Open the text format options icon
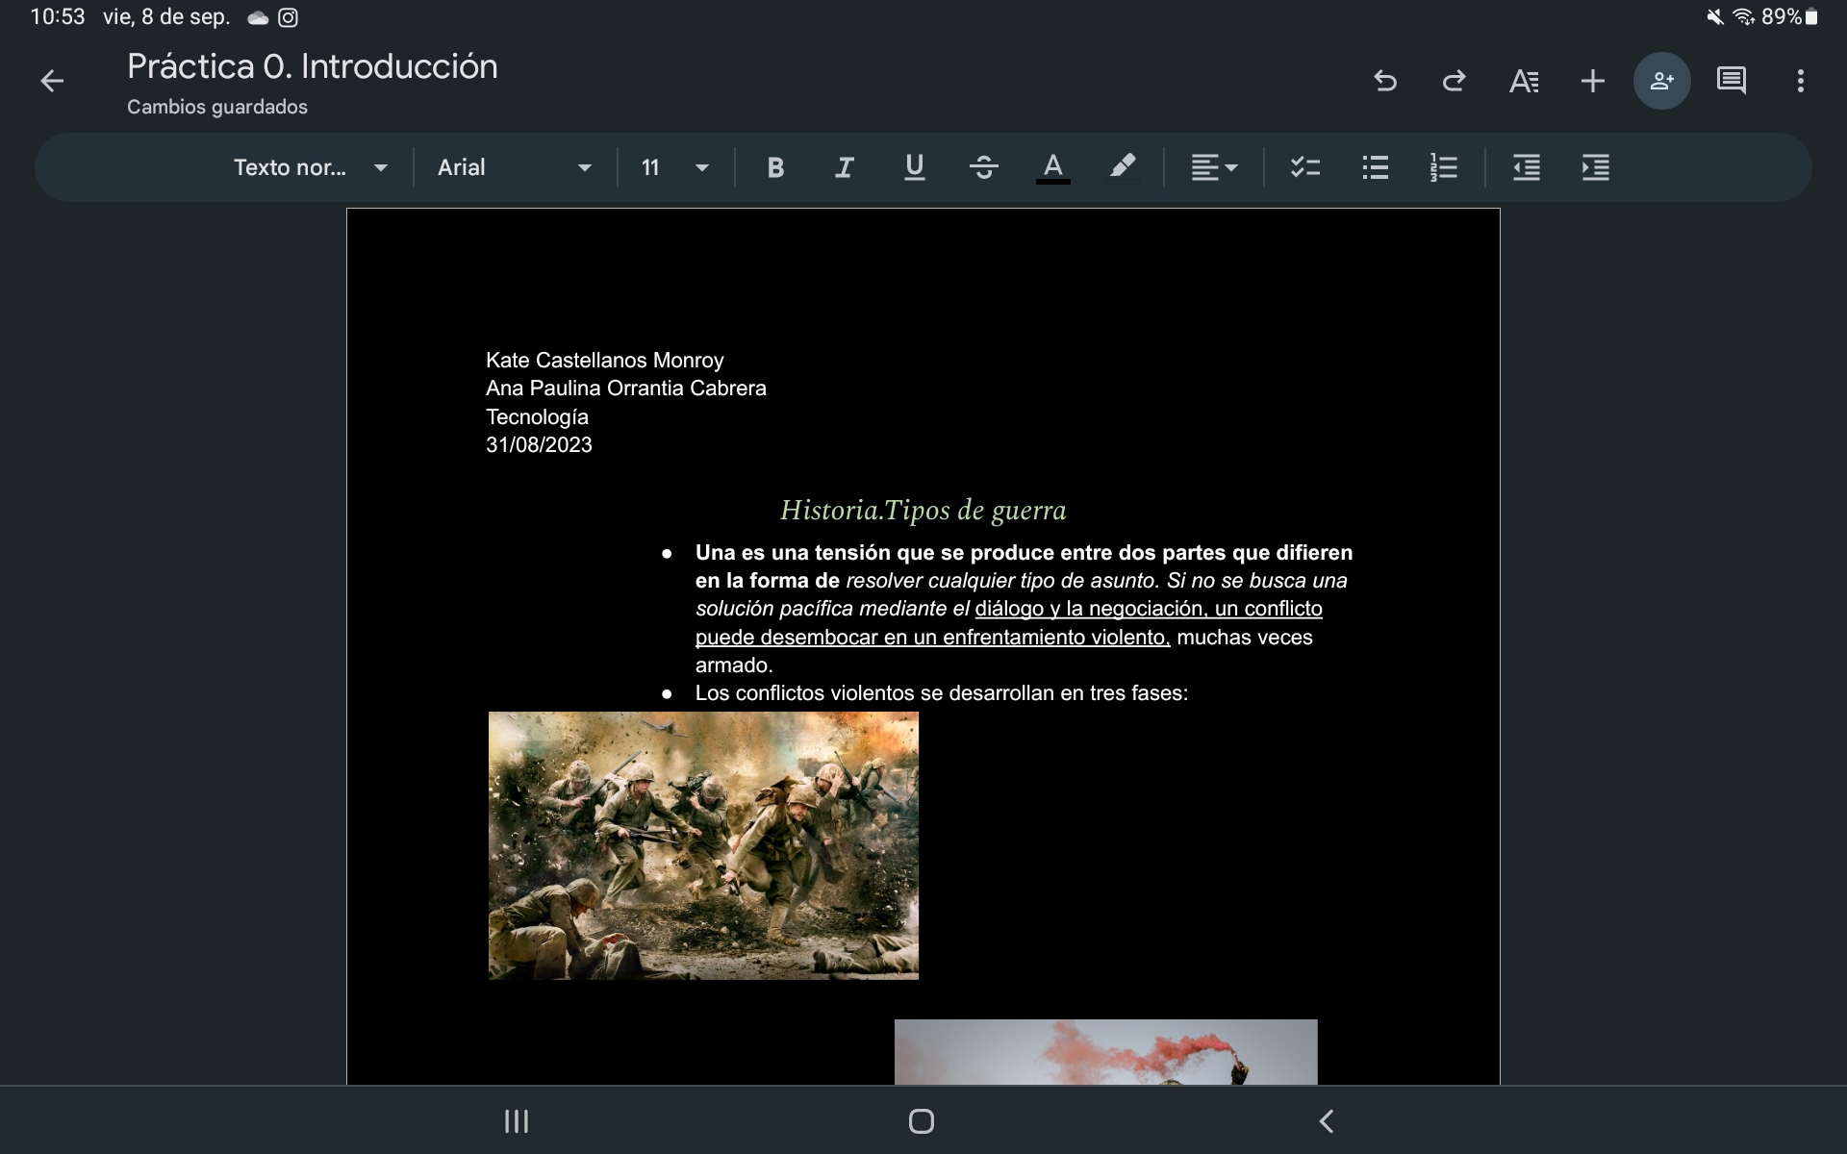 click(x=1524, y=81)
